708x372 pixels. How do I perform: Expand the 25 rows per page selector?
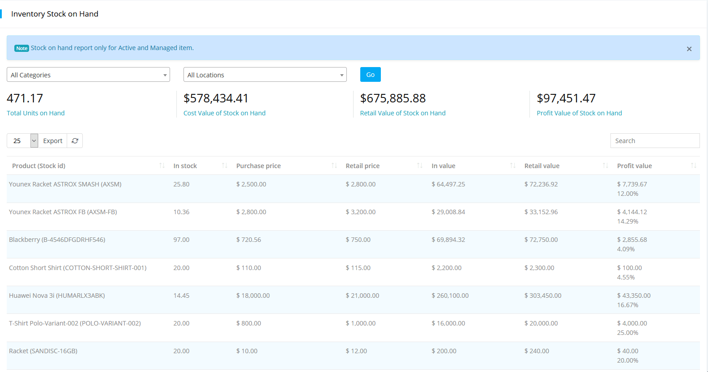tap(34, 141)
